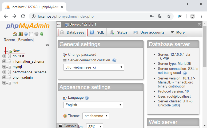Click the Change password link
207x128 pixels.
click(x=82, y=55)
